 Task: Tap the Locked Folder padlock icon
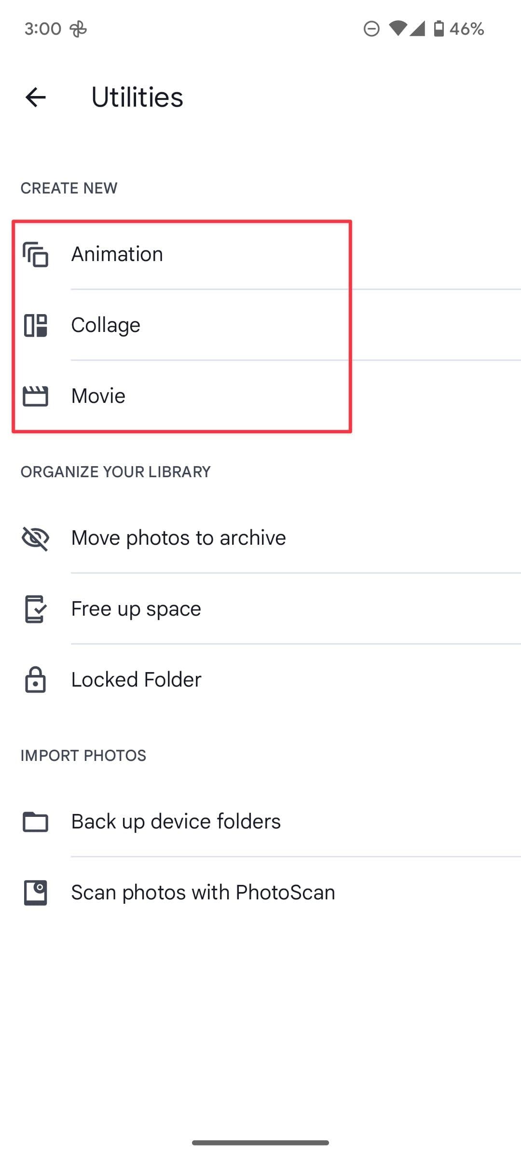[x=36, y=680]
